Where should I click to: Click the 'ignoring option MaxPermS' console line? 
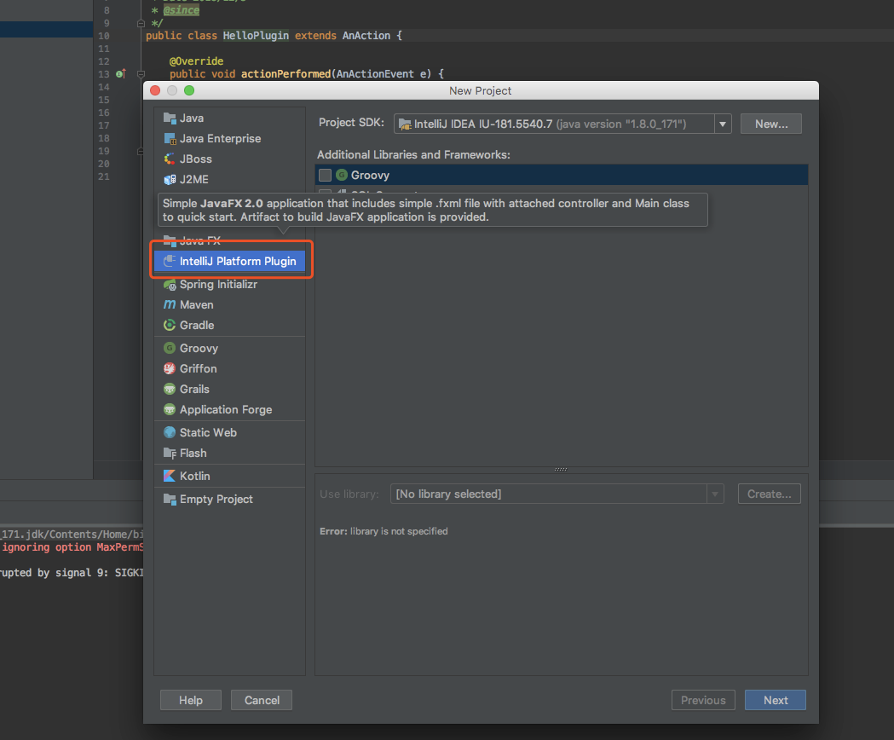pos(72,547)
